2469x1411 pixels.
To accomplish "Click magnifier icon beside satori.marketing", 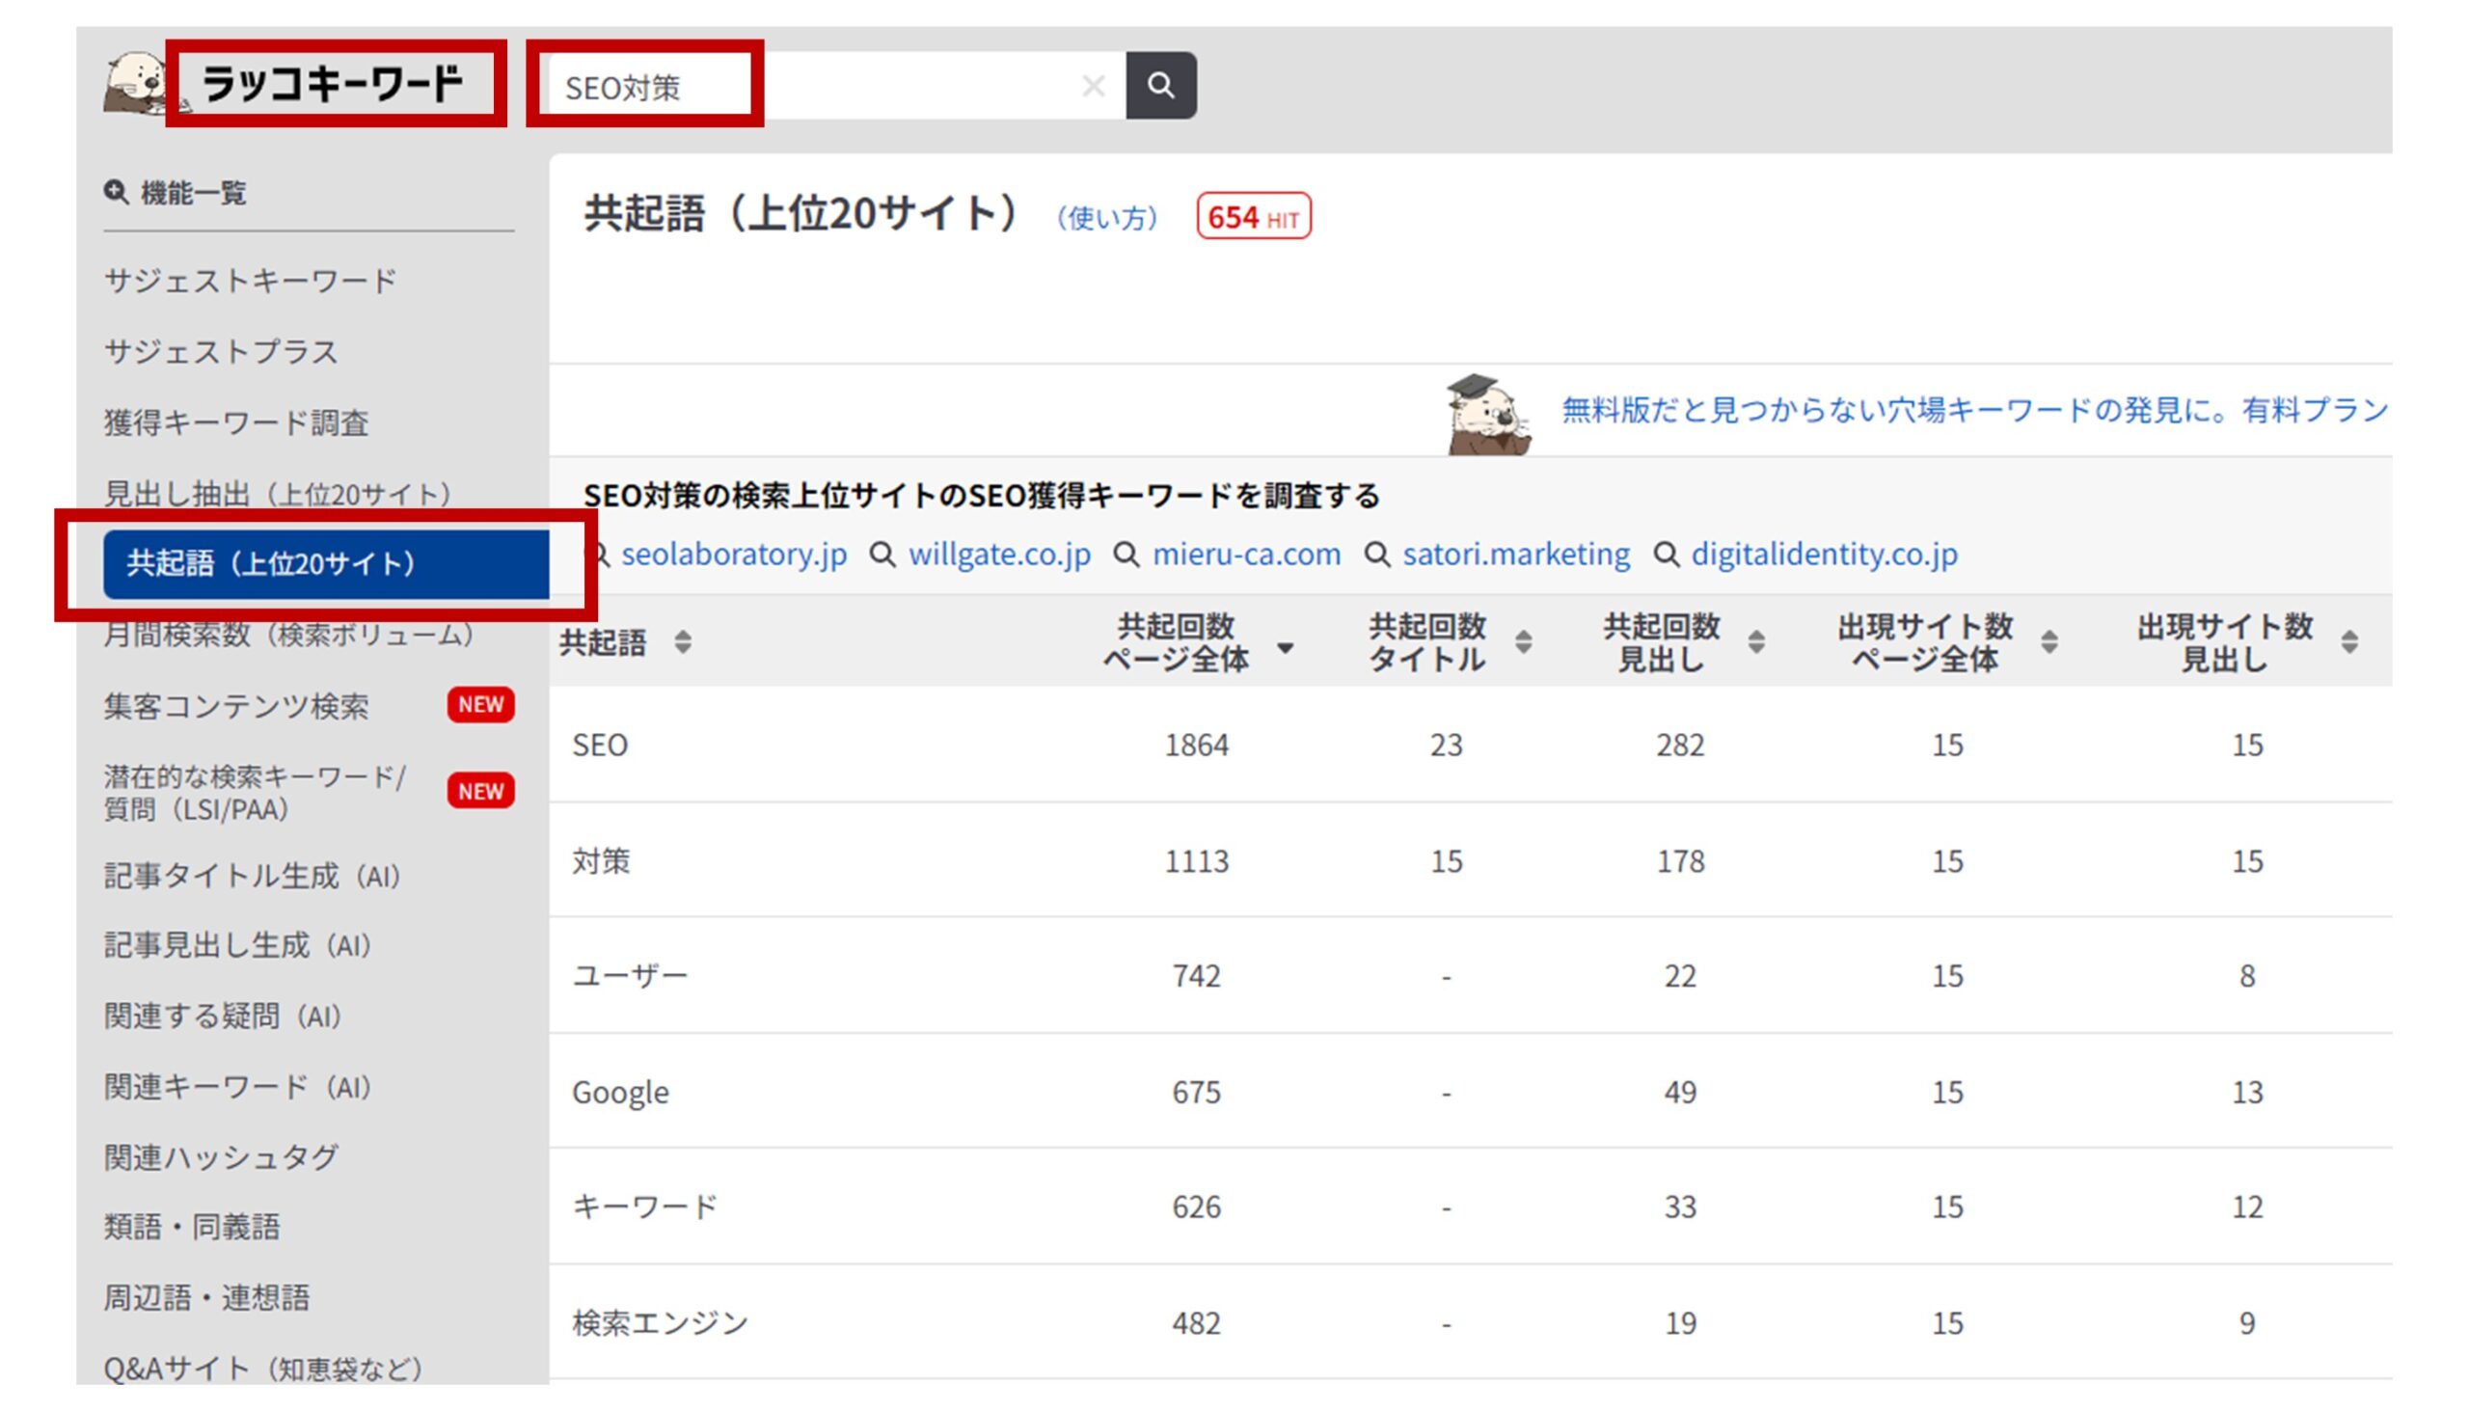I will point(1377,556).
